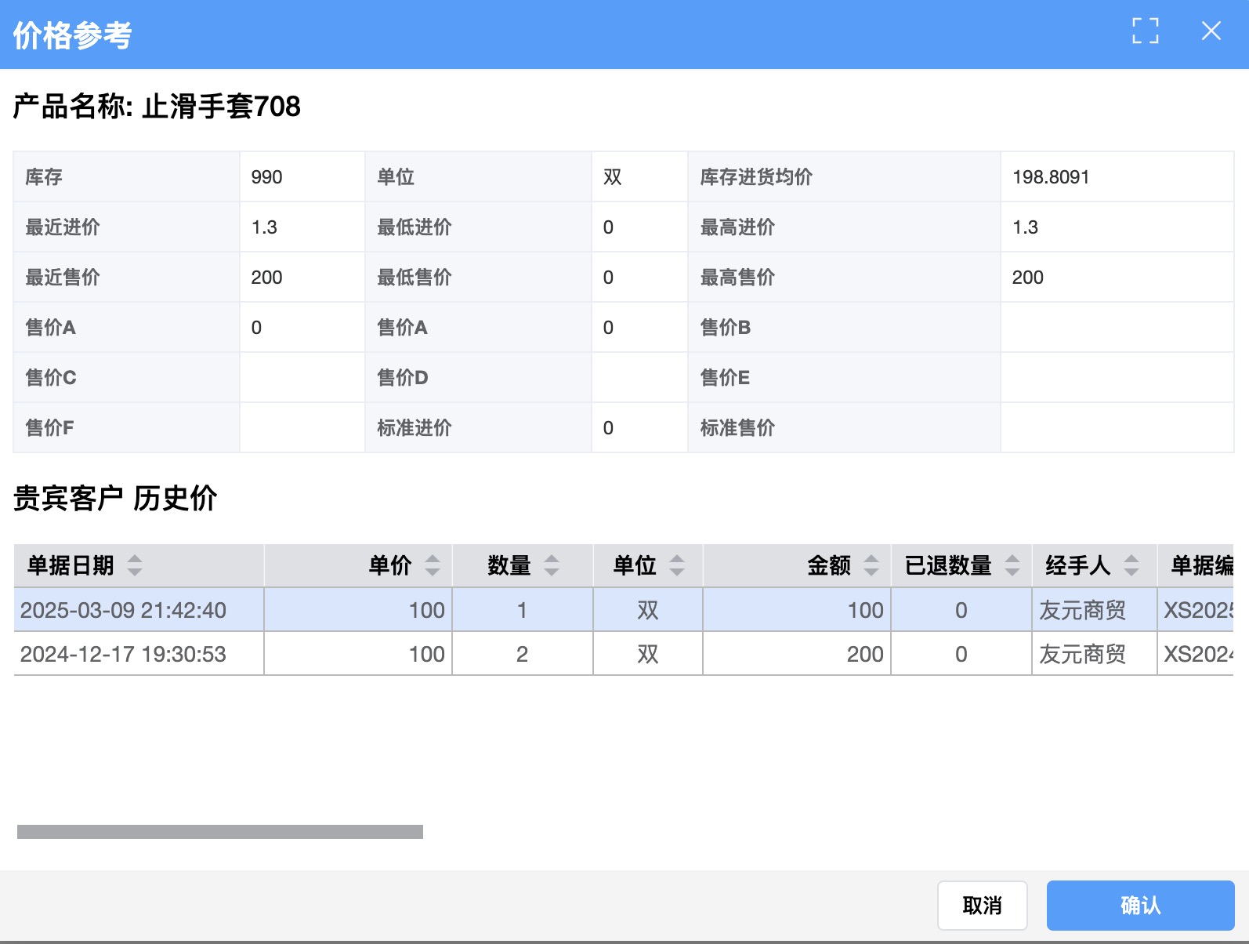Click the fullscreen expand icon in header
The image size is (1249, 944).
coord(1145,31)
